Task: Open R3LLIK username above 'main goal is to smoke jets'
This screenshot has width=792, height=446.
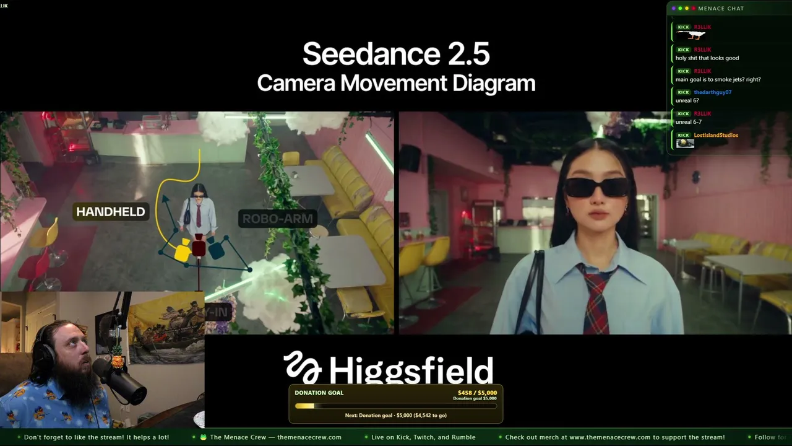Action: 702,71
